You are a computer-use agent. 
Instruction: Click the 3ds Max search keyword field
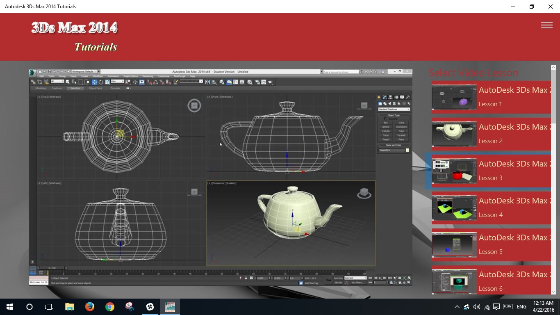pyautogui.click(x=341, y=72)
